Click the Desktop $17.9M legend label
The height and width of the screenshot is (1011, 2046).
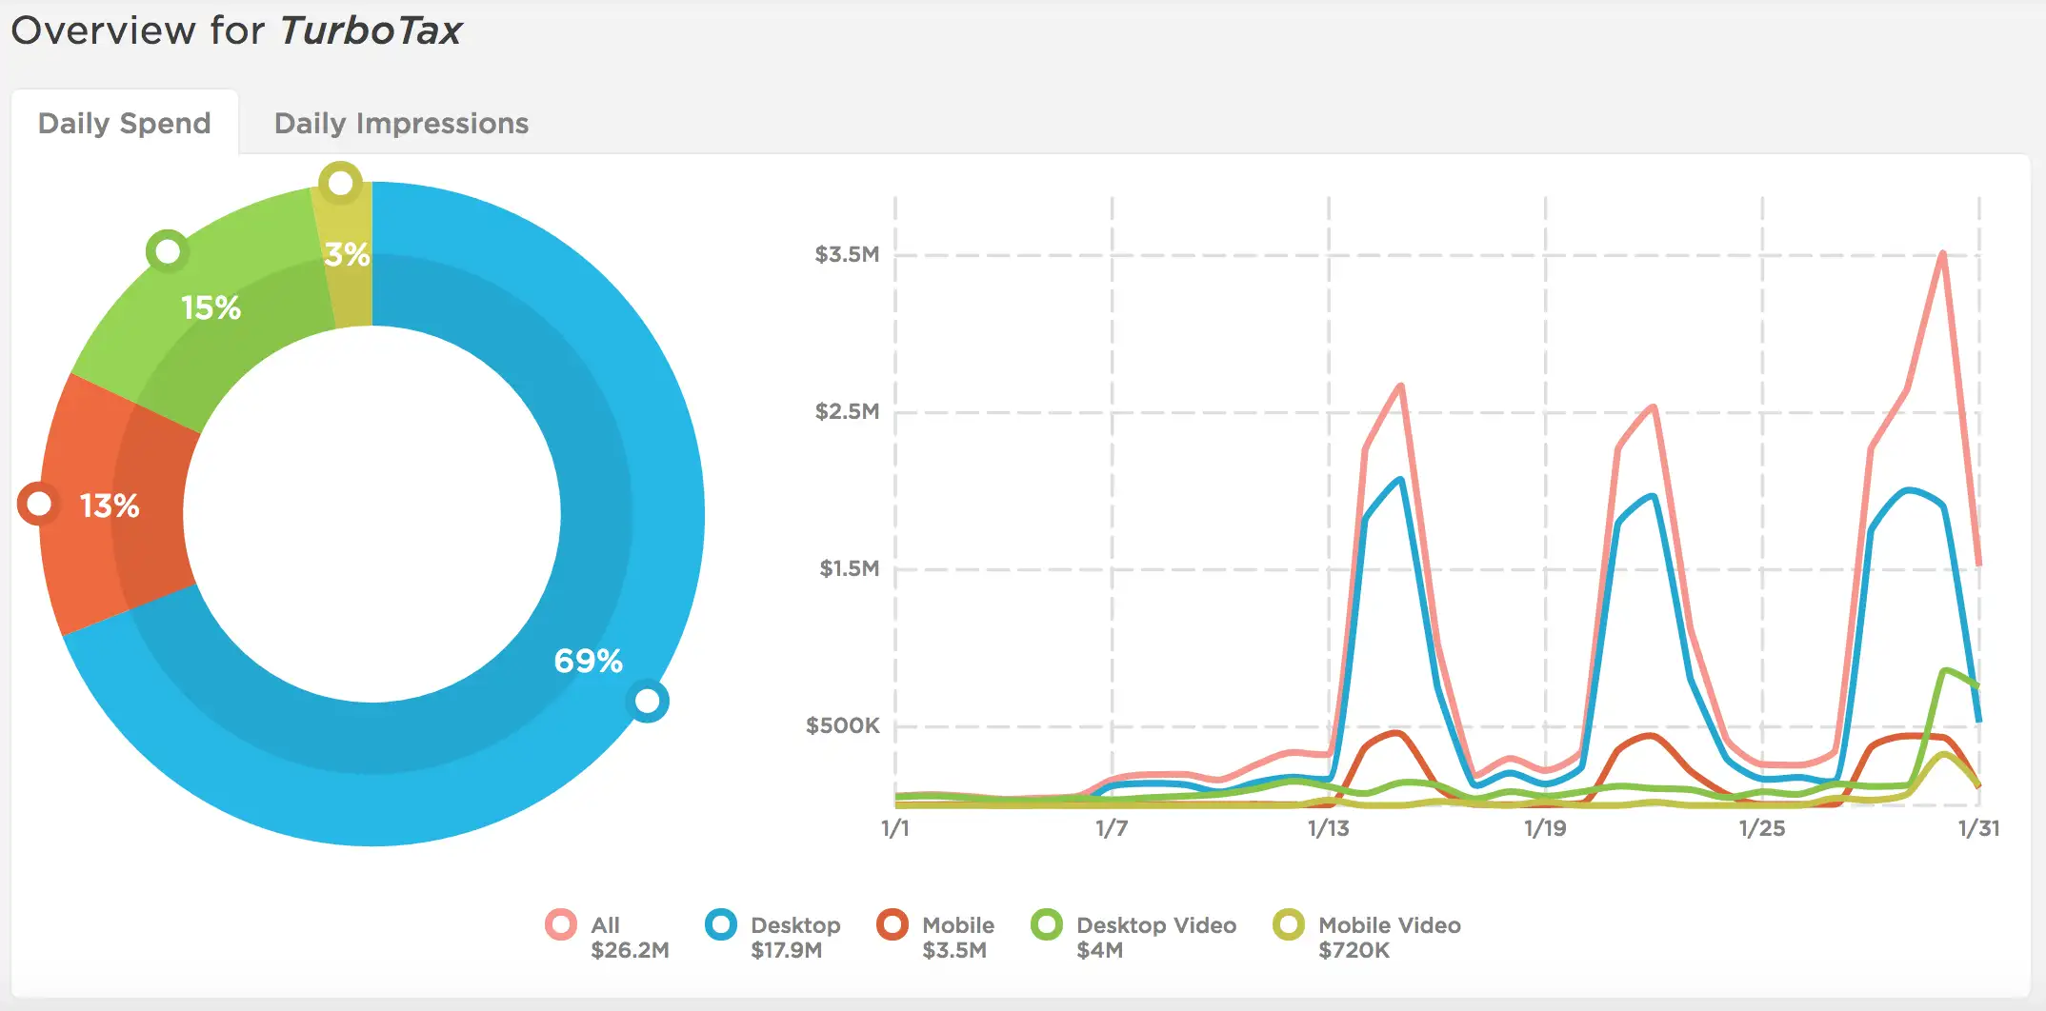(795, 938)
